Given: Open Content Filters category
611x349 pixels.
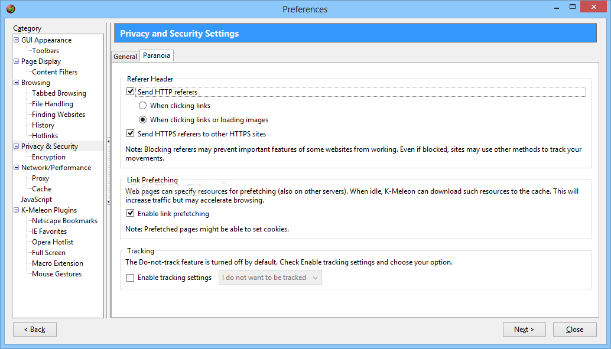Looking at the screenshot, I should pyautogui.click(x=54, y=72).
